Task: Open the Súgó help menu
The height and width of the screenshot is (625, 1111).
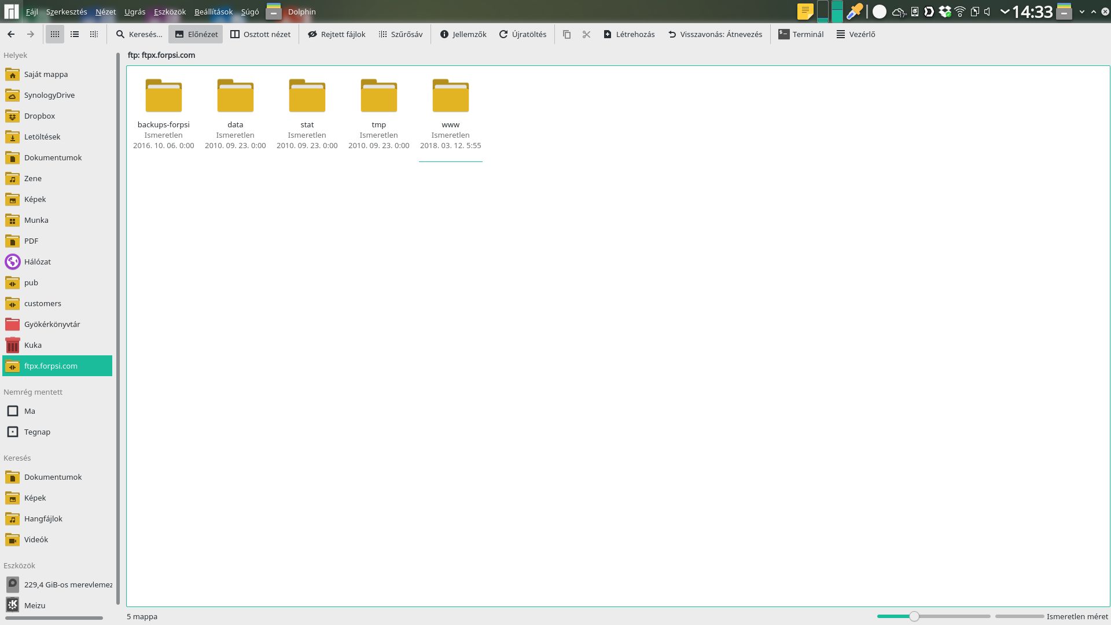Action: tap(250, 12)
